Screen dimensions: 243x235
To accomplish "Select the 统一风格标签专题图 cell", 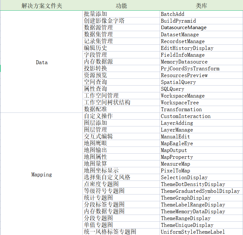I will pos(121,232).
